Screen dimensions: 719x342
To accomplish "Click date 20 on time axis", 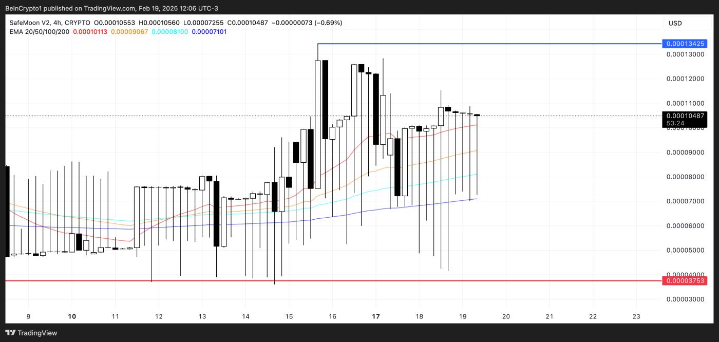I will 506,317.
